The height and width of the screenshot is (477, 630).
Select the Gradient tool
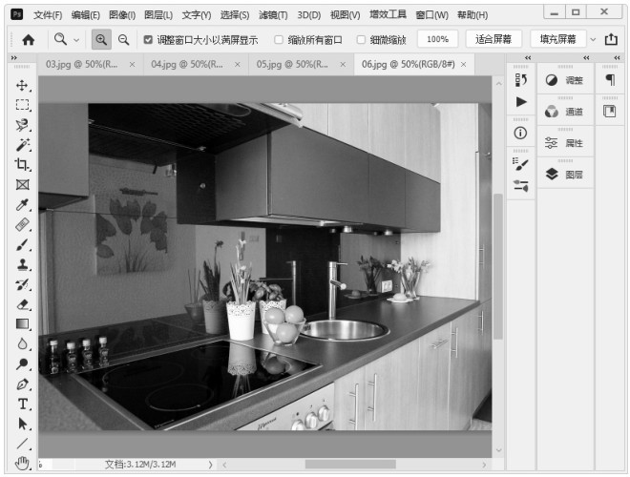(22, 324)
